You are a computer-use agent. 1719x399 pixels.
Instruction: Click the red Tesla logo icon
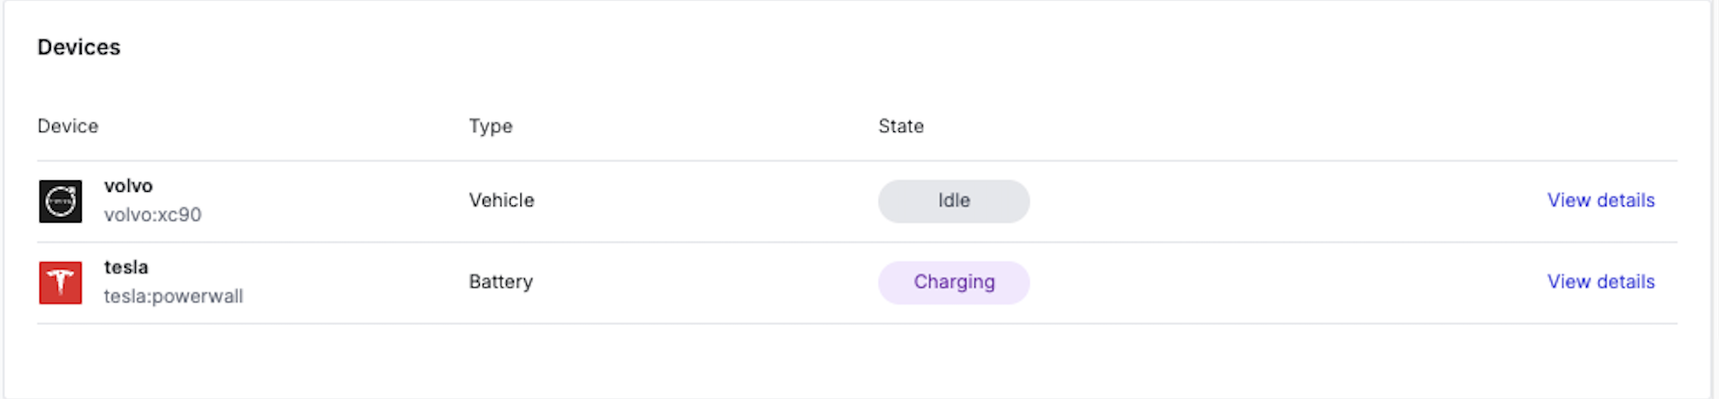tap(61, 282)
